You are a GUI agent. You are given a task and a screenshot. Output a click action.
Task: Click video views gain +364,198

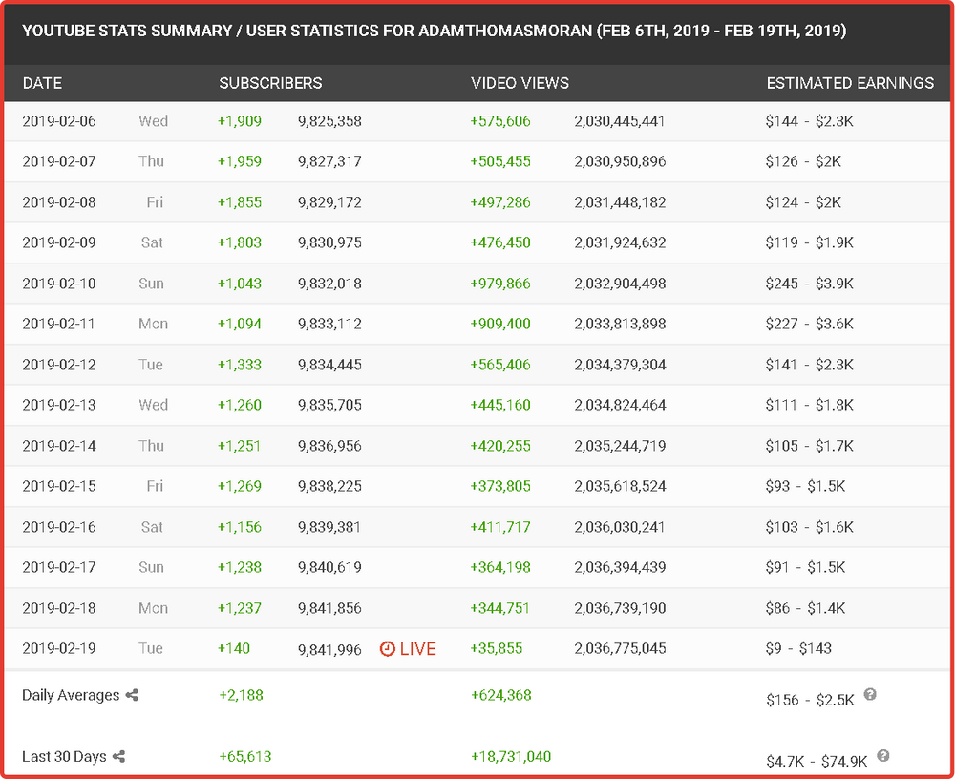point(500,567)
